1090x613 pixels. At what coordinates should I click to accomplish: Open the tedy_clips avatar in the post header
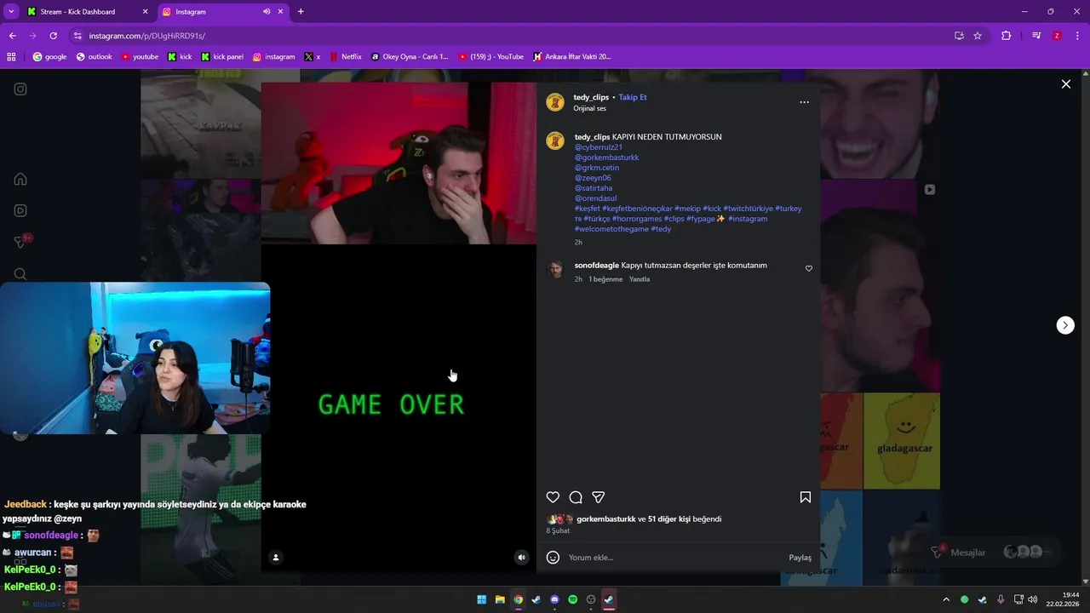(x=555, y=102)
